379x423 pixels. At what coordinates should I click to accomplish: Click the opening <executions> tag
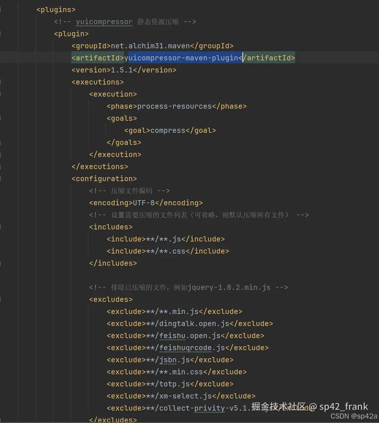(98, 82)
